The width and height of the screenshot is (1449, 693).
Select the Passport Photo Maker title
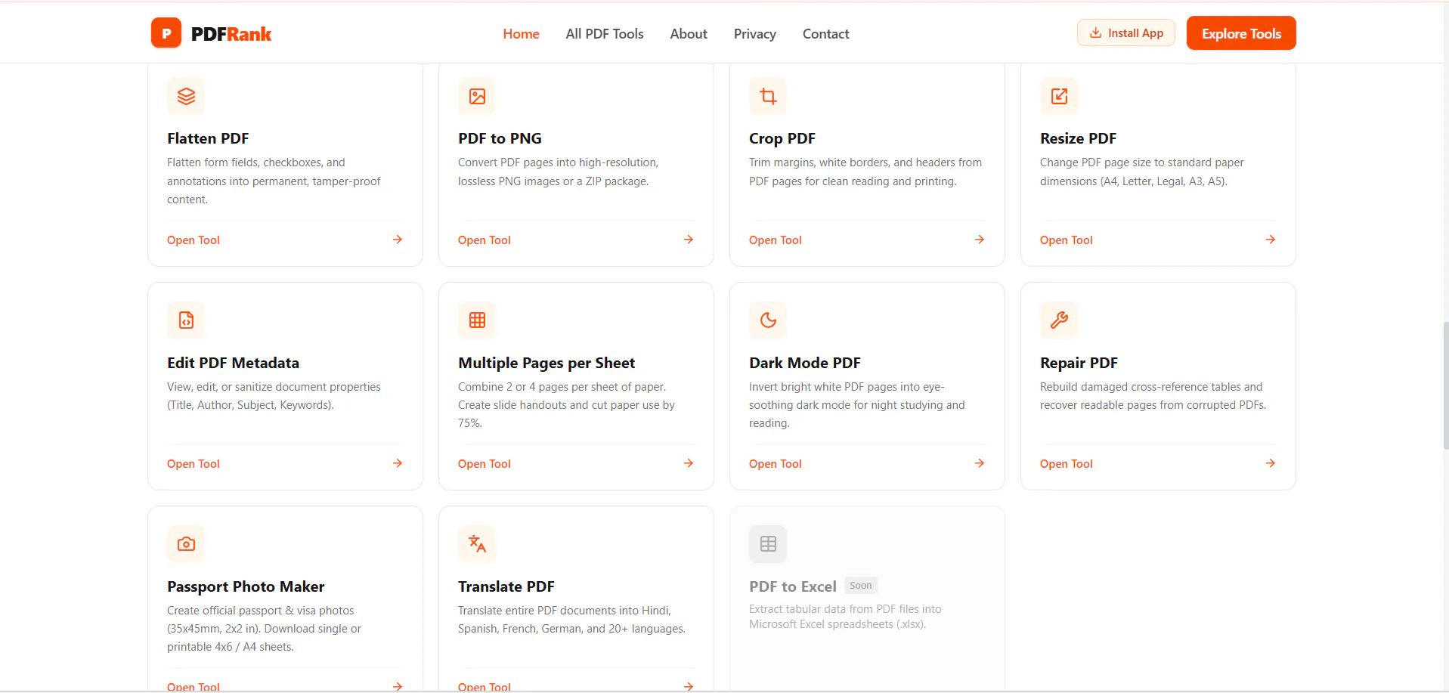[x=246, y=587]
